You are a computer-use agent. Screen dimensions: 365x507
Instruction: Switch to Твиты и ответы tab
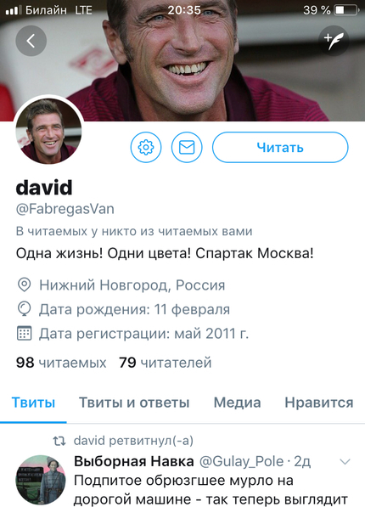coord(134,403)
